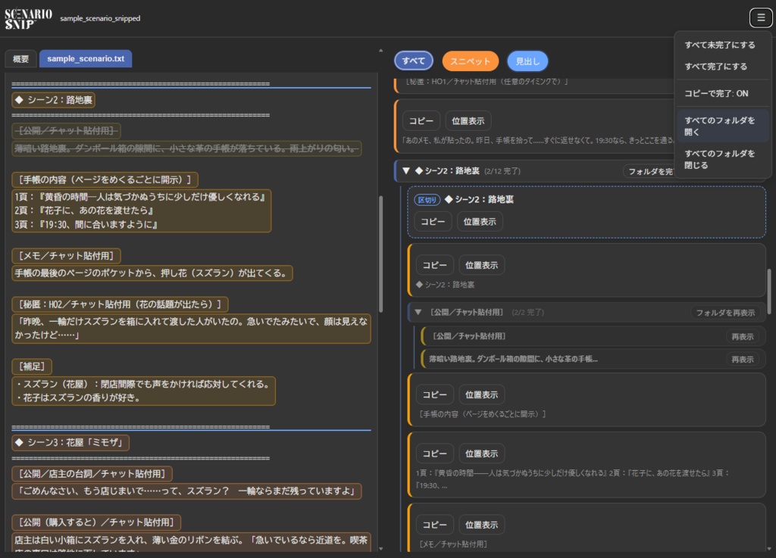The image size is (776, 558).
Task: Click the struck-through 薄暗い路地裏 paragraph
Action: pyautogui.click(x=186, y=148)
